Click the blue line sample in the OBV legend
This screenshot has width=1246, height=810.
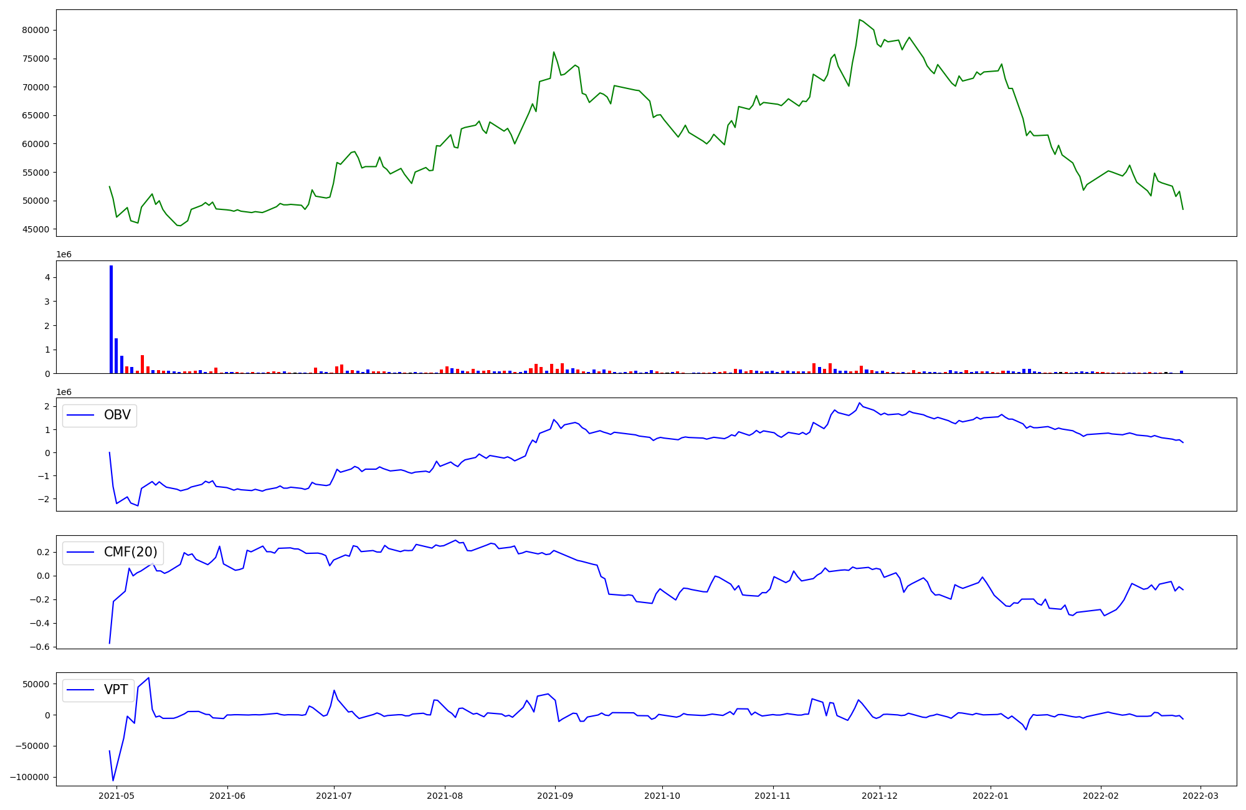(x=80, y=416)
